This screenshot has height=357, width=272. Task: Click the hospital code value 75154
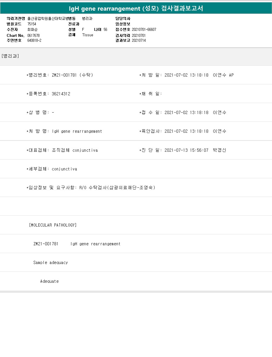click(x=32, y=24)
